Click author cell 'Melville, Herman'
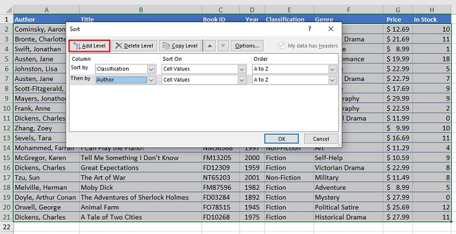Screen dimensions: 456x234 pyautogui.click(x=46, y=188)
